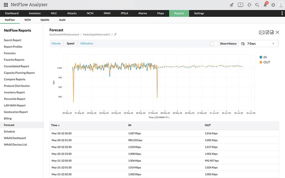Close the Forecast report panel
Screen dimensions: 285x178
277,32
